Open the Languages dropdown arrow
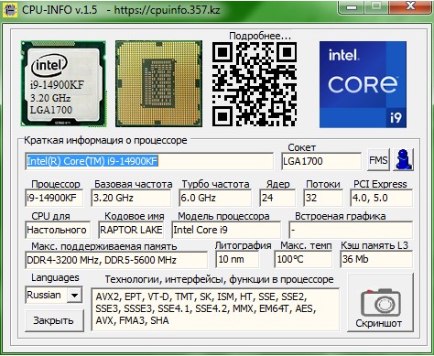 point(74,295)
